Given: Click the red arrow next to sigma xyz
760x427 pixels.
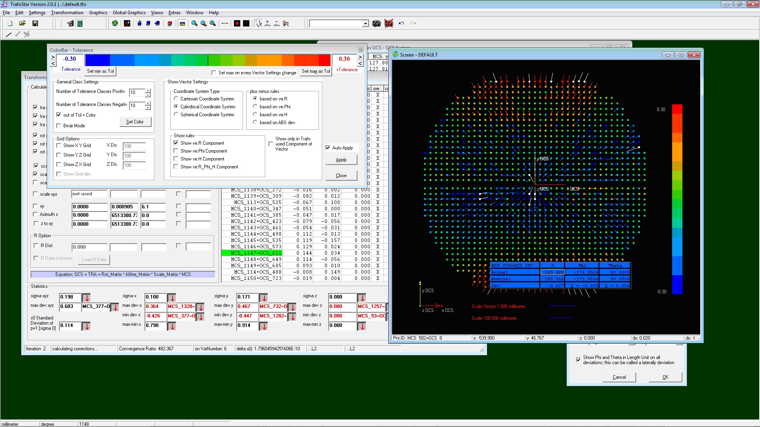Looking at the screenshot, I should click(87, 298).
